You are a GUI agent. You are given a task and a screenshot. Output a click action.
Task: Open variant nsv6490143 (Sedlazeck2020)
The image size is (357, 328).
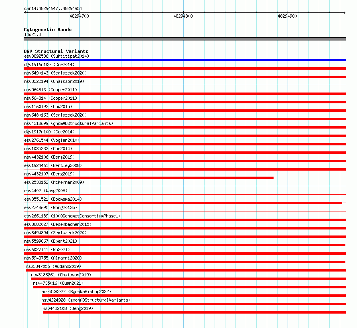(x=55, y=73)
